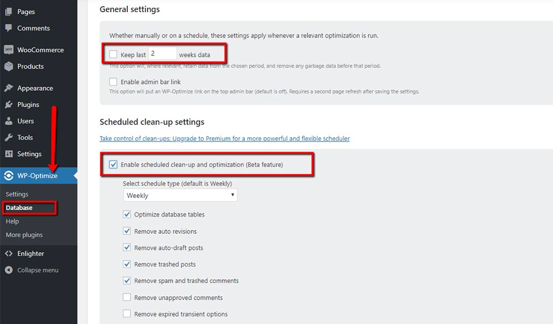Click the WooCommerce logo icon

8,50
